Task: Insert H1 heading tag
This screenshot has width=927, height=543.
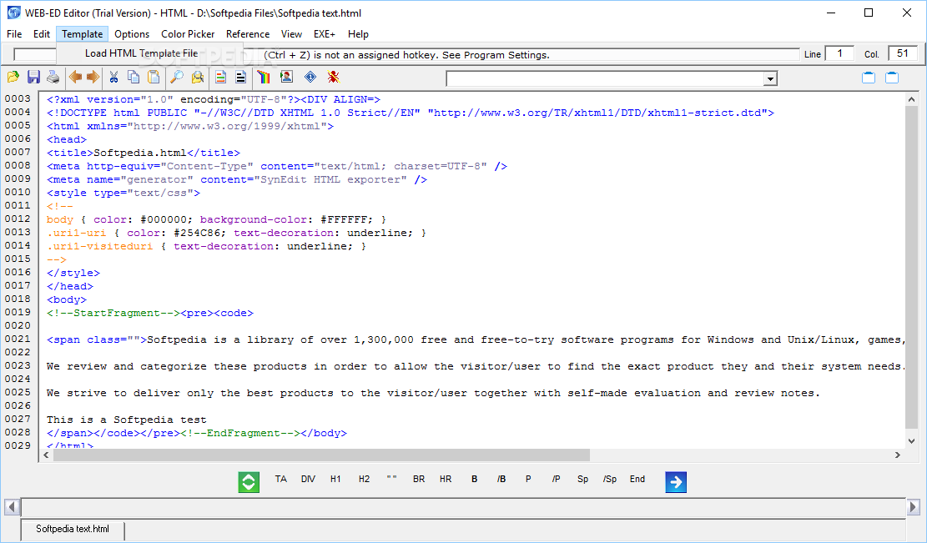Action: tap(335, 479)
